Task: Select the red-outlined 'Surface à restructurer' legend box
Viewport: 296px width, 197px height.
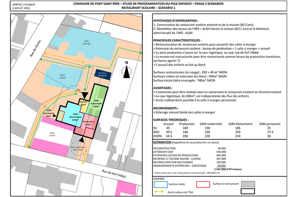Action: pos(203,185)
